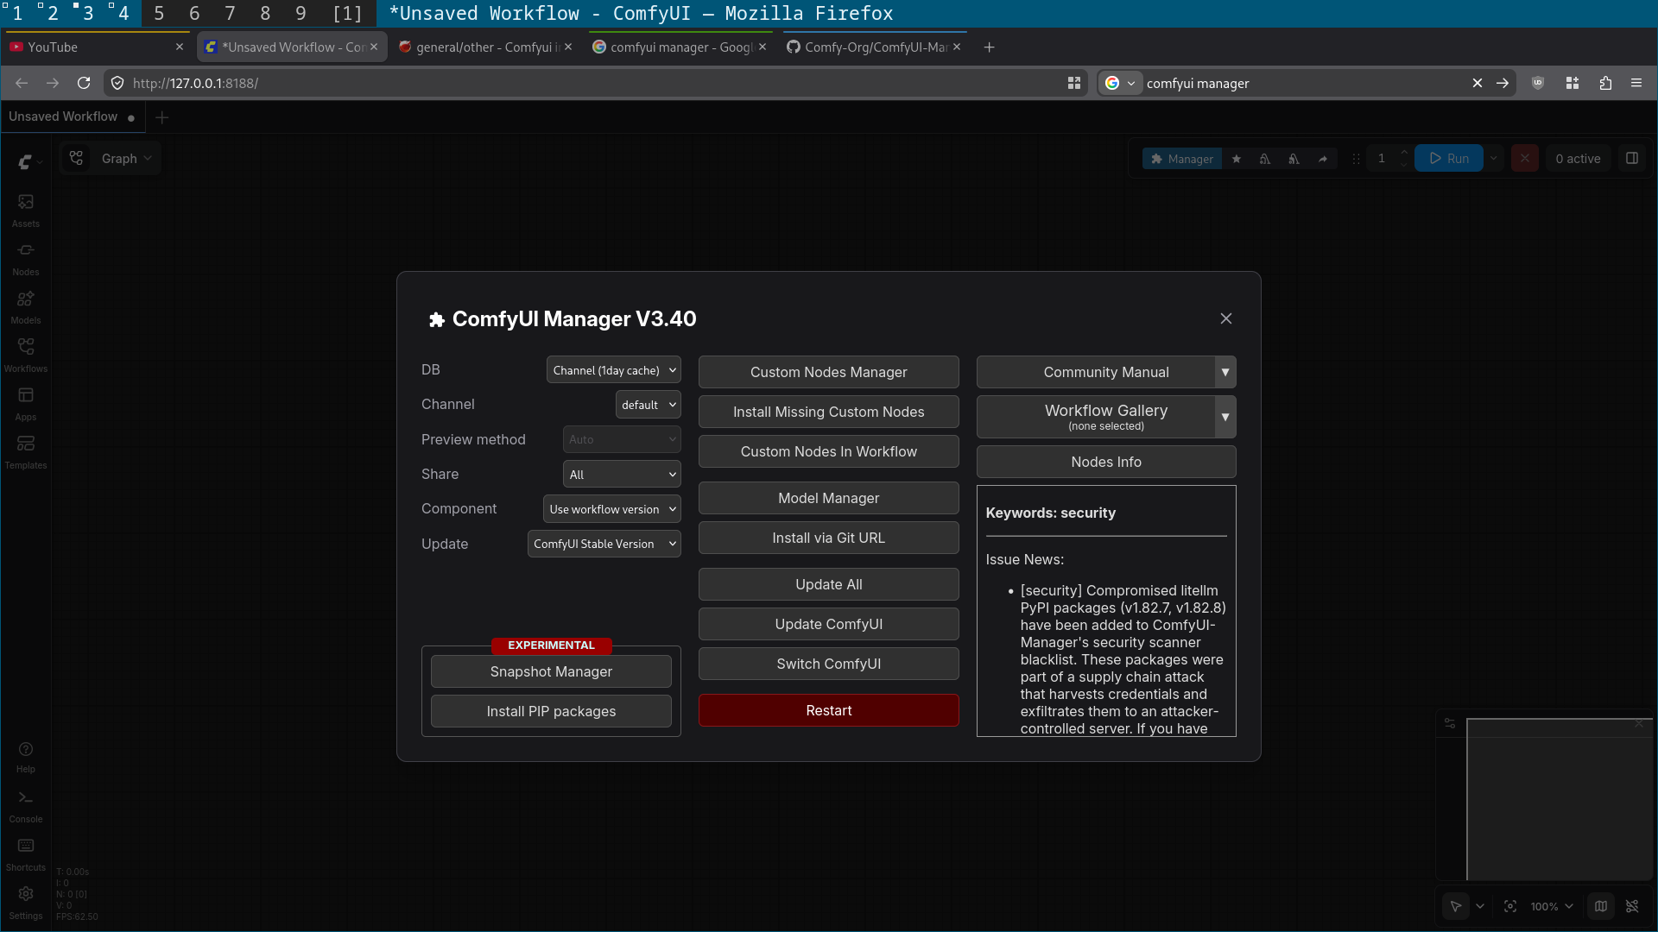
Task: Click the red Restart button
Action: pyautogui.click(x=829, y=710)
